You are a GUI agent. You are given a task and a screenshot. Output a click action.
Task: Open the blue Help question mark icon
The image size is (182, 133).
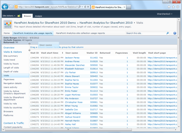[175, 33]
